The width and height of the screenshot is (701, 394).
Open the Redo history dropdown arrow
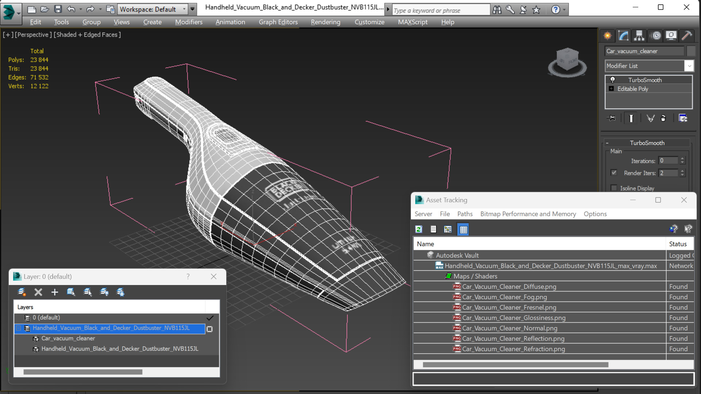click(x=100, y=9)
